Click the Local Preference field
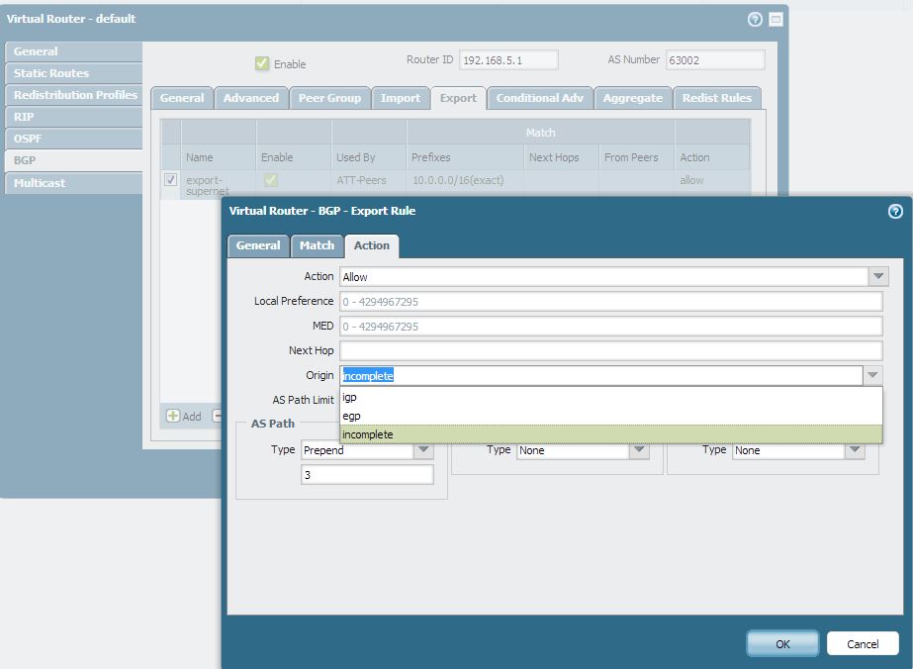 [x=610, y=301]
